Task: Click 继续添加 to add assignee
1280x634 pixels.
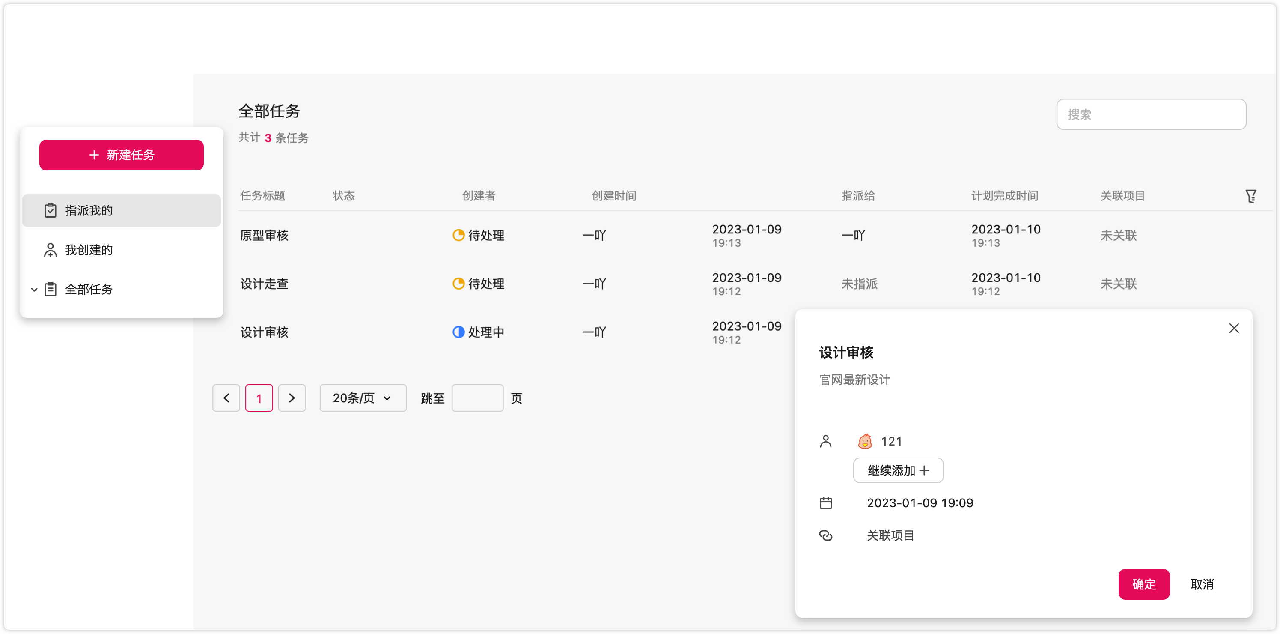Action: [x=898, y=470]
